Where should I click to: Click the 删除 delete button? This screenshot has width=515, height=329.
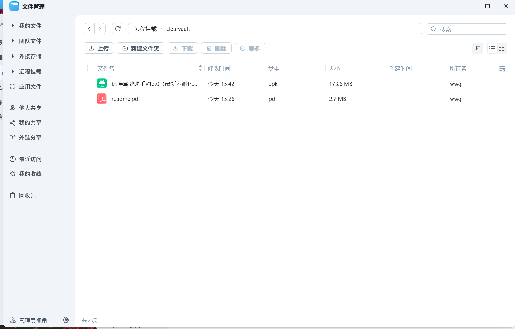tap(216, 48)
